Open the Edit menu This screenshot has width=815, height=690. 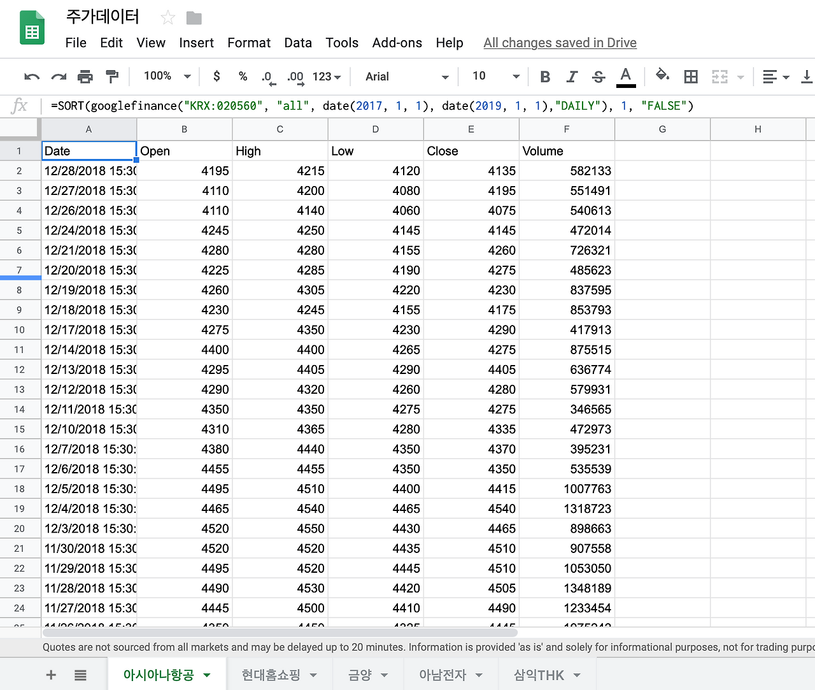111,43
